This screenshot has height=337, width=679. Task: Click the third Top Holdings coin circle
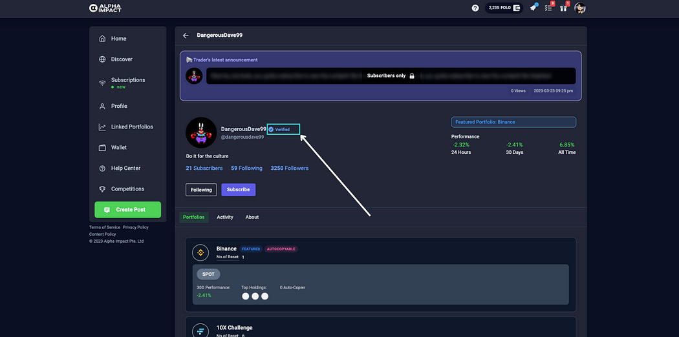click(x=264, y=296)
